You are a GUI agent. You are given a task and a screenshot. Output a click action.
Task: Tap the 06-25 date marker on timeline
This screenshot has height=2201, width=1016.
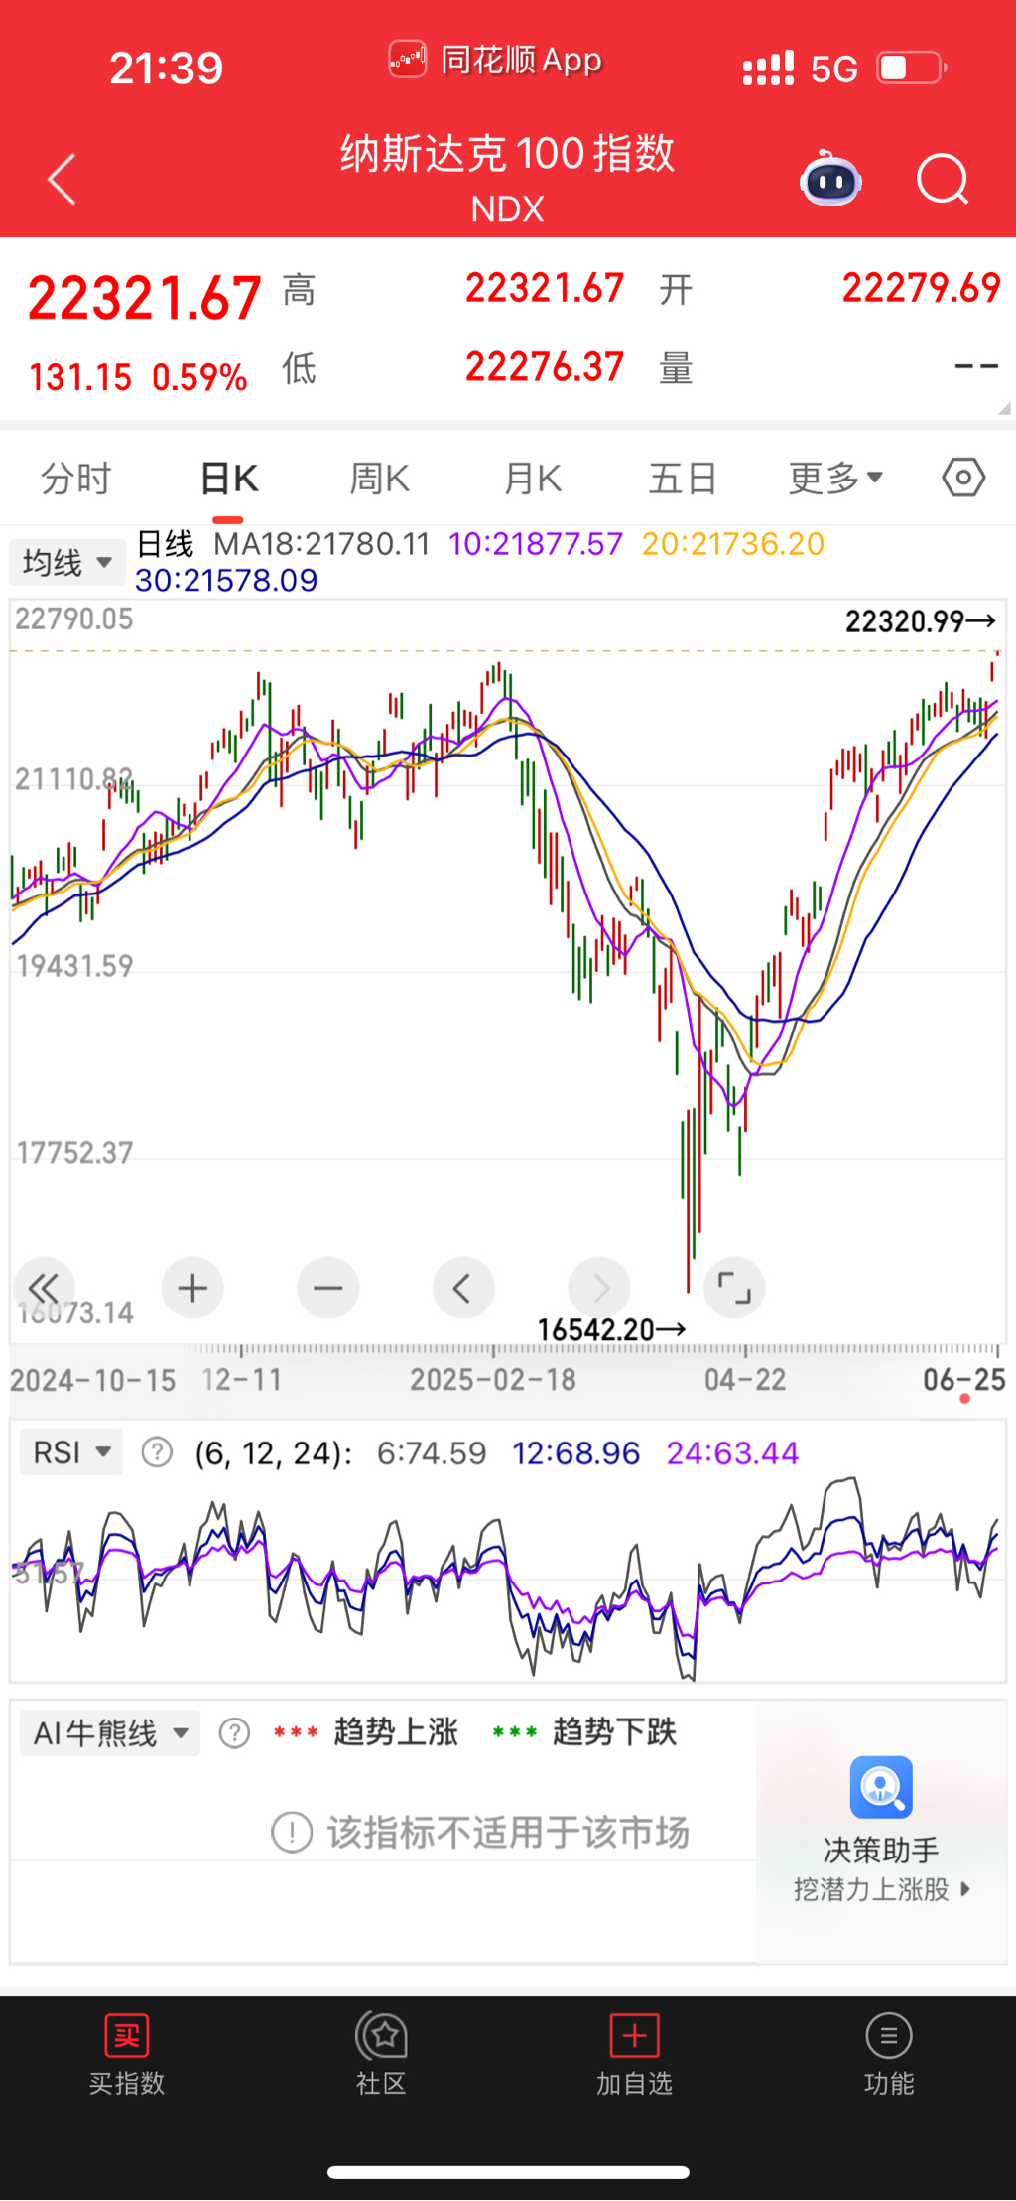coord(963,1380)
